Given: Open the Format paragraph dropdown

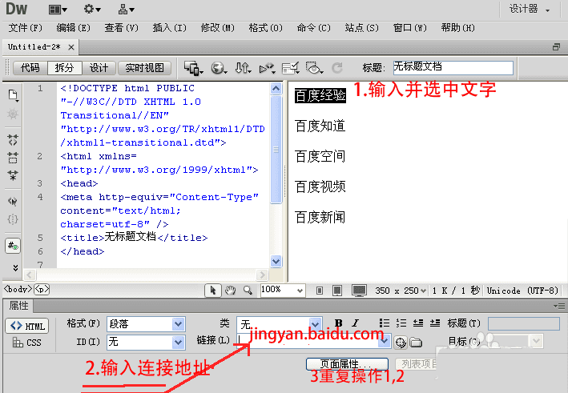Looking at the screenshot, I should (x=178, y=324).
